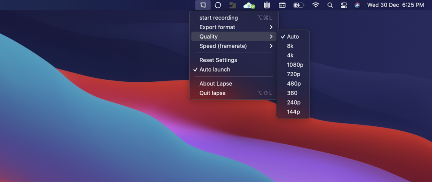The height and width of the screenshot is (182, 432).
Task: Open the circular ring menu bar icon
Action: click(x=218, y=5)
